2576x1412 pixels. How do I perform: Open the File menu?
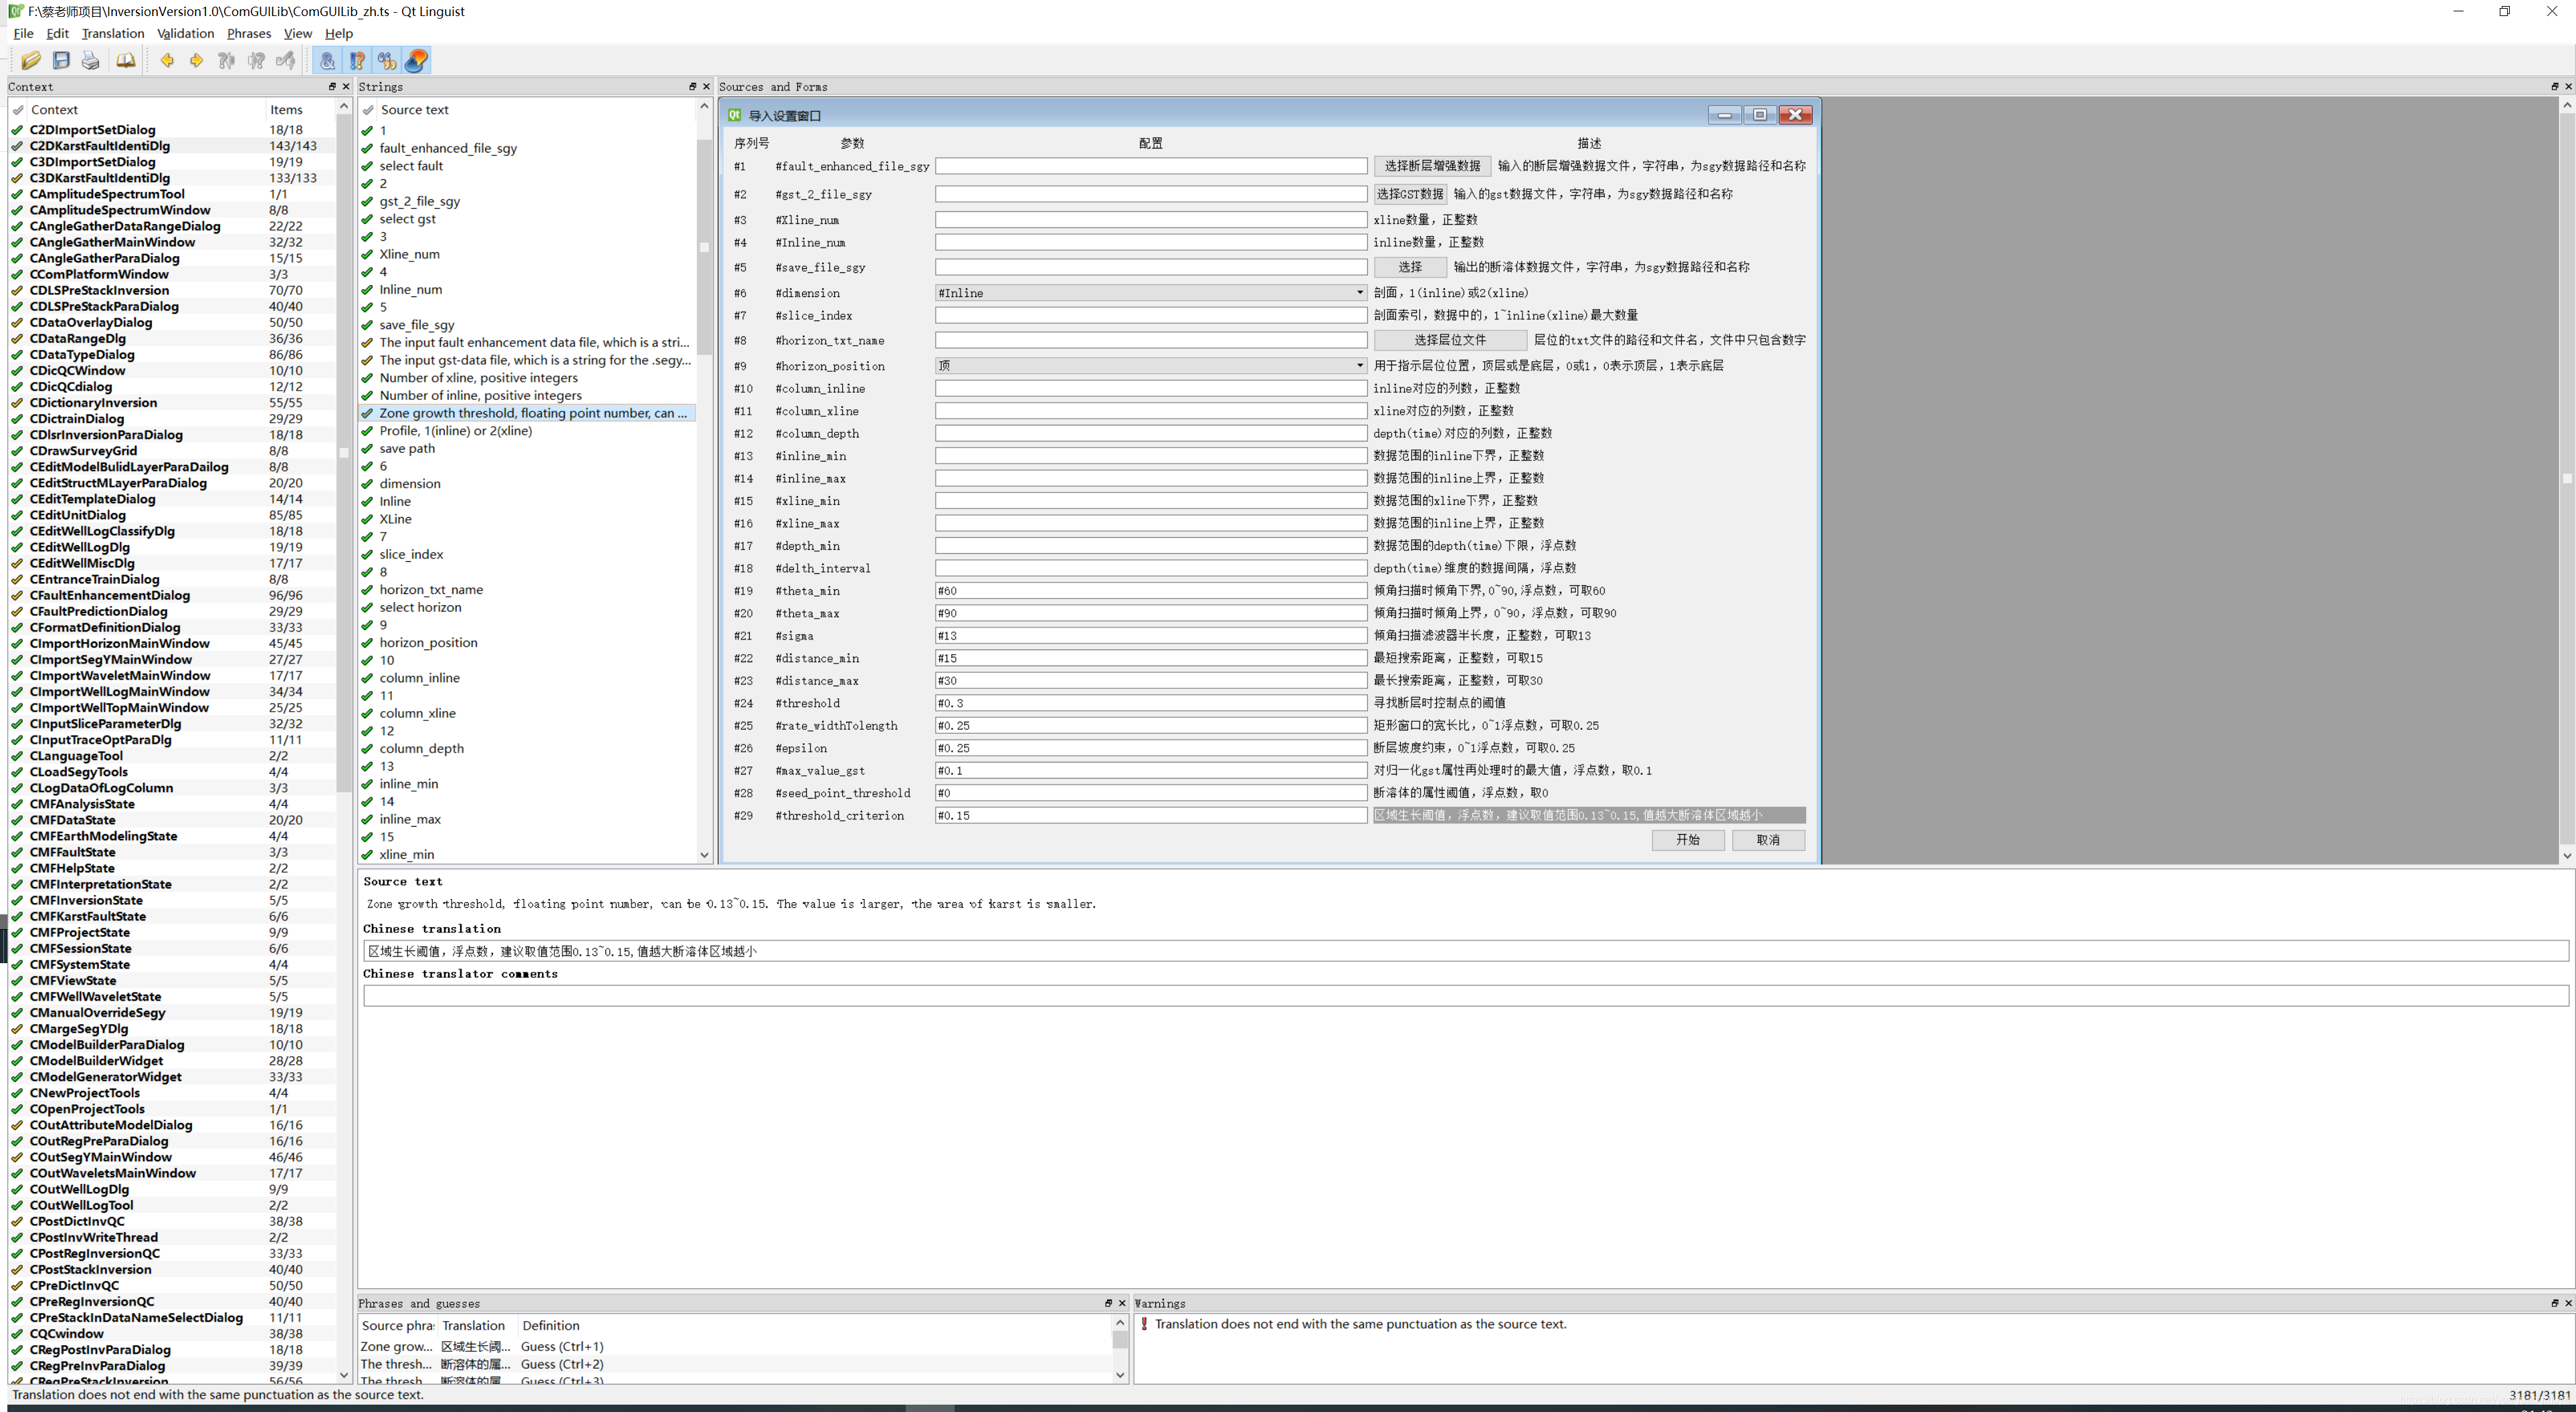point(23,33)
